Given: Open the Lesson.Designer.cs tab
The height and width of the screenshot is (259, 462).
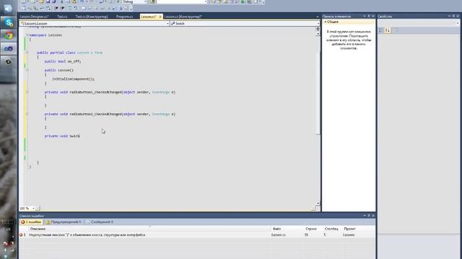Looking at the screenshot, I should tap(35, 17).
